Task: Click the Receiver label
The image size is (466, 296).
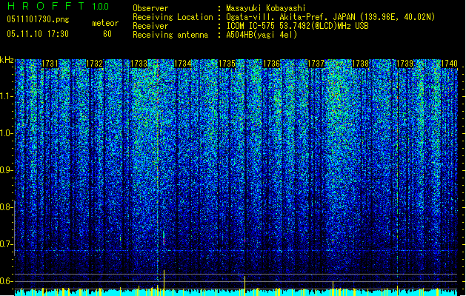Action: (150, 26)
